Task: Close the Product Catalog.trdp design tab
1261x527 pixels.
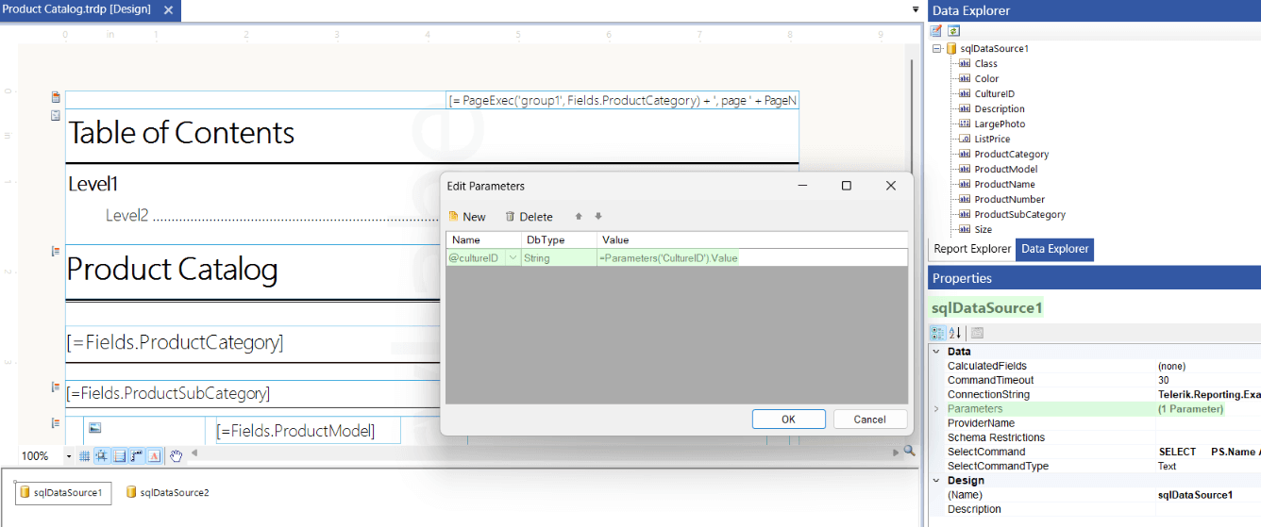Action: coord(168,9)
